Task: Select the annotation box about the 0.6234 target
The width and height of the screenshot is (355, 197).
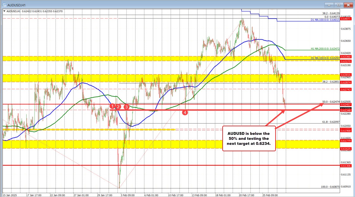Action: (249, 138)
